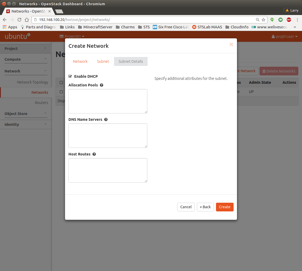Switch to the Subnet tab
Screen dimensions: 302x271
pyautogui.click(x=103, y=61)
